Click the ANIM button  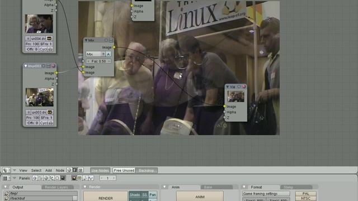click(200, 197)
